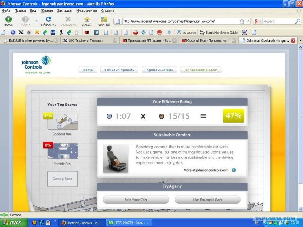The image size is (303, 227).
Task: Click the Edit Your Cart button
Action: [136, 200]
